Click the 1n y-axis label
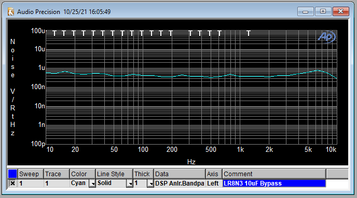The image size is (357, 198). click(42, 125)
